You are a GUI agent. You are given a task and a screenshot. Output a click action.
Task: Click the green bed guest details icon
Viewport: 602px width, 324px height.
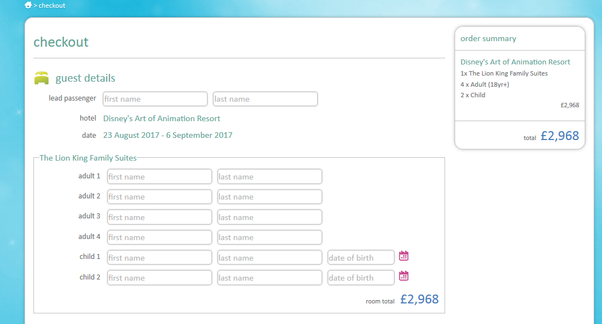(42, 78)
